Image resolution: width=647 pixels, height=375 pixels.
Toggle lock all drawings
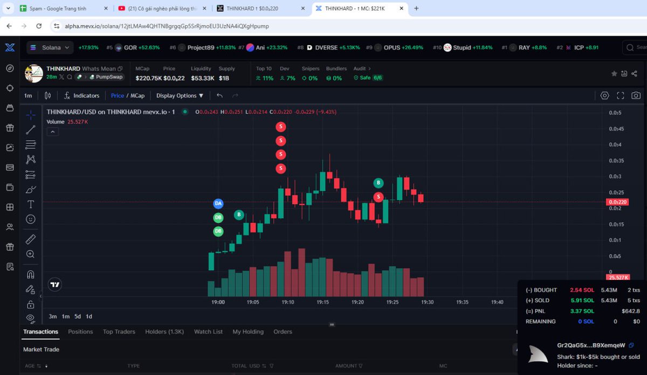click(x=31, y=304)
